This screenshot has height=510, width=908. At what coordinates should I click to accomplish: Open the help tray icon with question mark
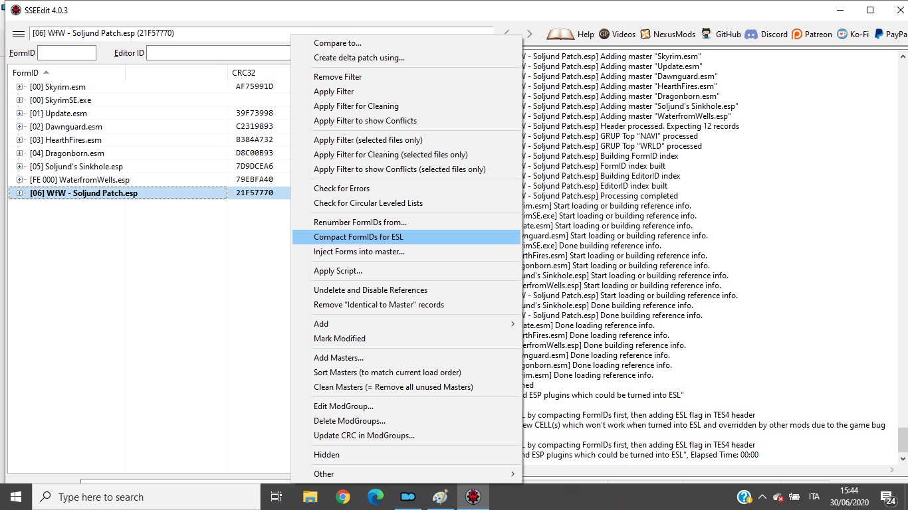[744, 497]
